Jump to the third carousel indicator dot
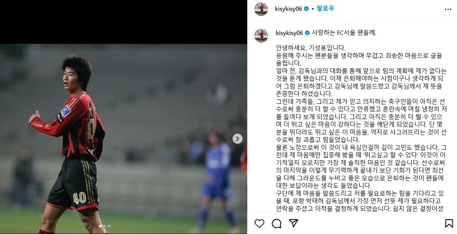Image resolution: width=457 pixels, height=234 pixels. (x=109, y=226)
